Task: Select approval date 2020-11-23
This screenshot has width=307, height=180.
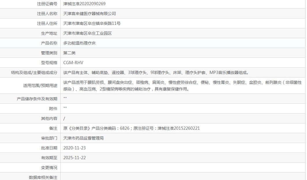Action: pyautogui.click(x=75, y=148)
